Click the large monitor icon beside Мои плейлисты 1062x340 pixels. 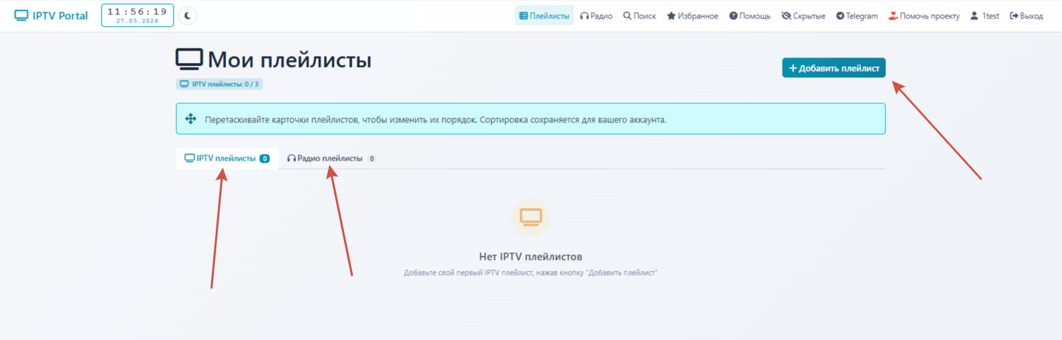coord(189,60)
